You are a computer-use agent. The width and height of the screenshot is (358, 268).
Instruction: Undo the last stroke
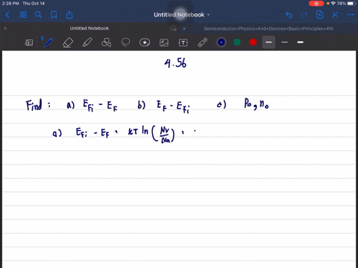tap(289, 15)
